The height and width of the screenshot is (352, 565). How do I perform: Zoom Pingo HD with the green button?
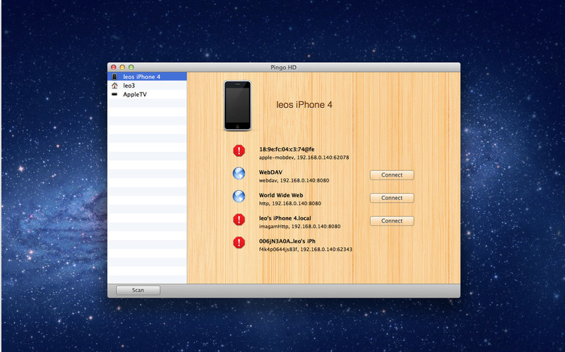click(x=131, y=67)
